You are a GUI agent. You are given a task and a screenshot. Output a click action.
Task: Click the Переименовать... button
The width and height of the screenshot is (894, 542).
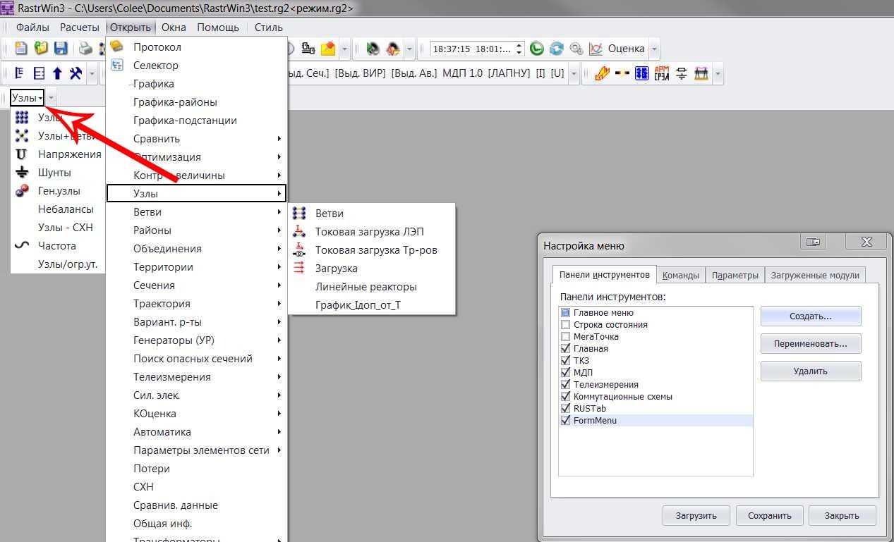click(811, 344)
